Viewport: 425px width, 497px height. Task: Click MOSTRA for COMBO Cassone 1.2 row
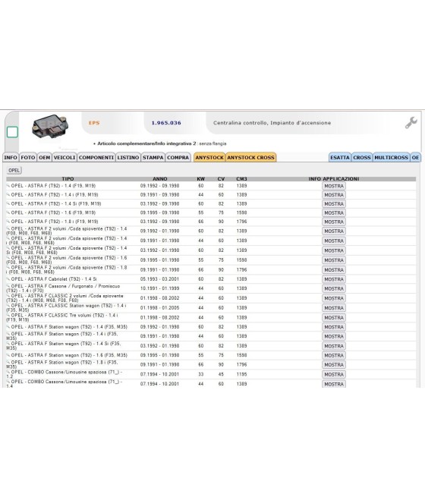coord(334,374)
